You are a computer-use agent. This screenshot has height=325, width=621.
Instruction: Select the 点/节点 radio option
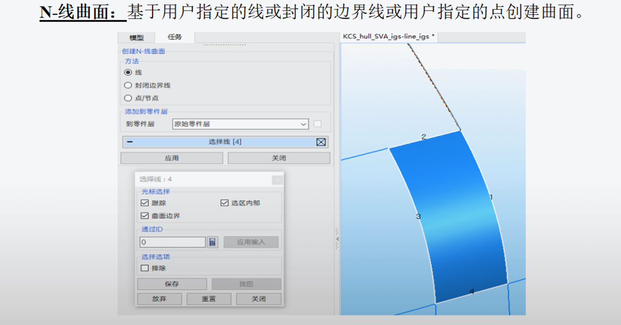tap(128, 98)
